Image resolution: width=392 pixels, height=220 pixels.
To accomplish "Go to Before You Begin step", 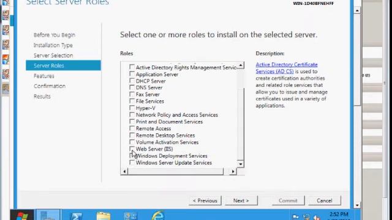I will pyautogui.click(x=55, y=35).
